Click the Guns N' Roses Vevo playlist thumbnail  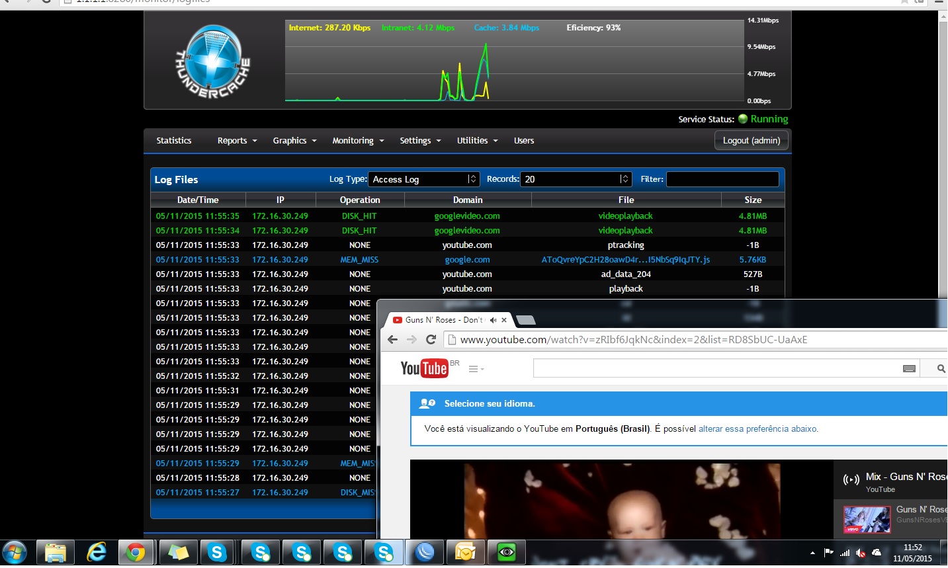[867, 519]
